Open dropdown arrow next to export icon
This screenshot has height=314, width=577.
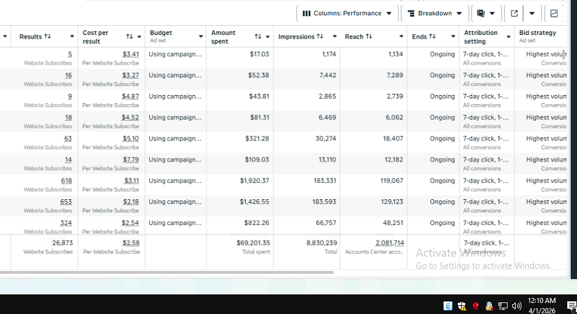tap(532, 13)
